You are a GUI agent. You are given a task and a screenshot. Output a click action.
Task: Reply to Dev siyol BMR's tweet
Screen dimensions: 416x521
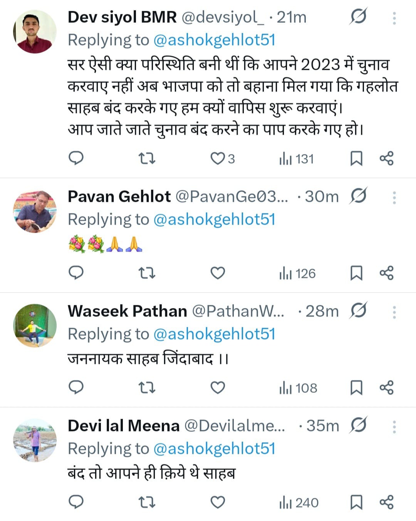click(76, 158)
